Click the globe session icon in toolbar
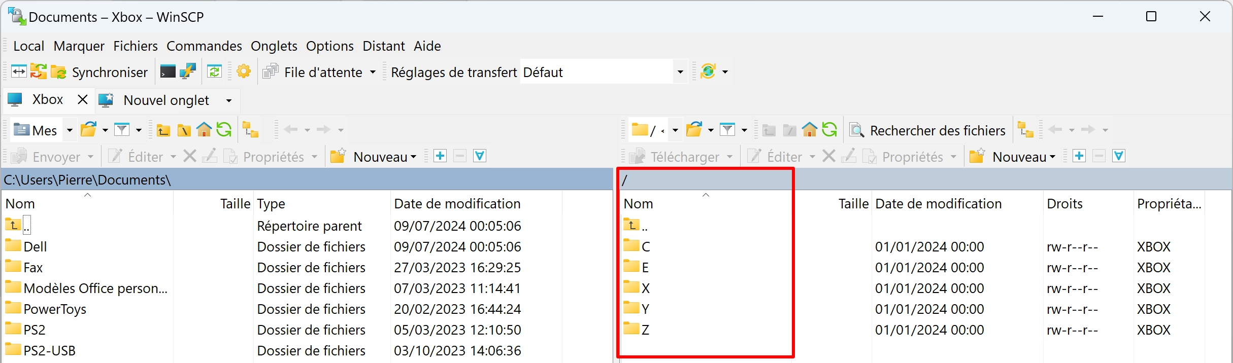The image size is (1233, 363). [708, 71]
